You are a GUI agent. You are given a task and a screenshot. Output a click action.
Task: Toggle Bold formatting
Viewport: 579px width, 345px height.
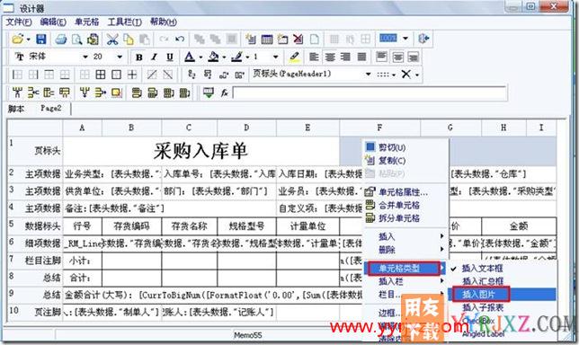(138, 57)
